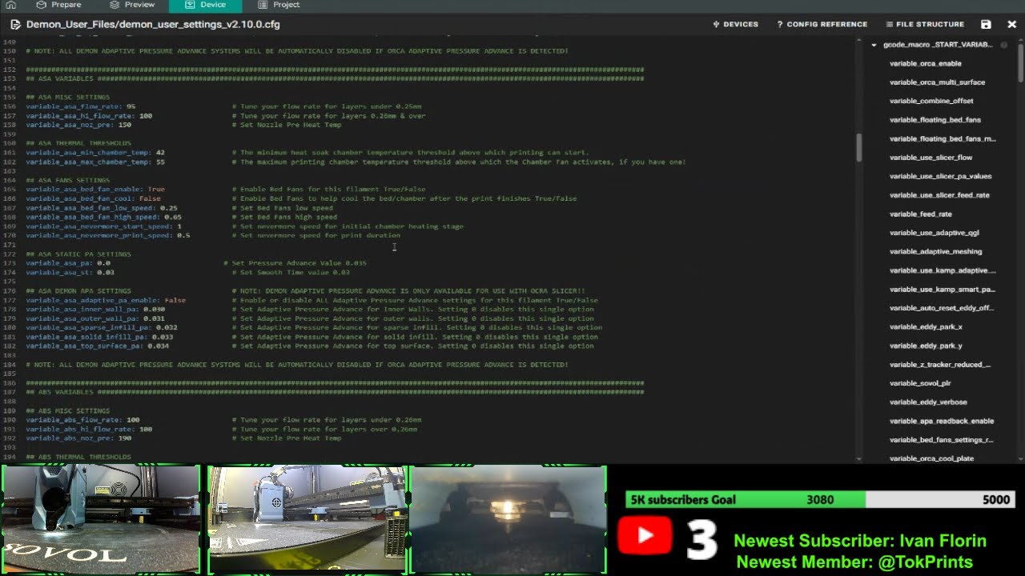Place cursor on variable_asa_flow_rate: 95

81,106
